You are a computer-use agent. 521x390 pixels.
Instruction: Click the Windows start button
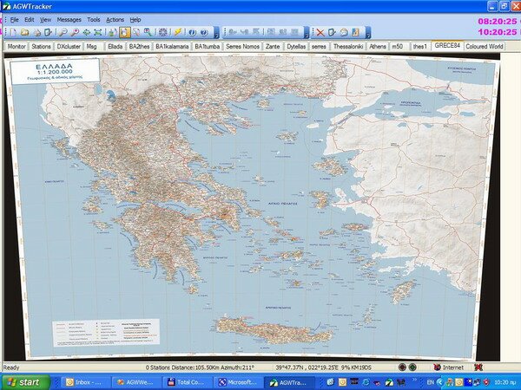(25, 382)
